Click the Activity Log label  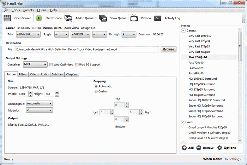[172, 18]
